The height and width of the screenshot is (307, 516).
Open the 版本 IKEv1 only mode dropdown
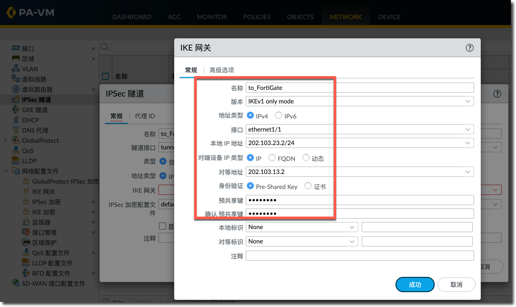point(467,101)
